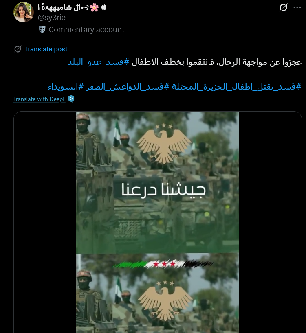Click the Commentary account label

coord(86,30)
